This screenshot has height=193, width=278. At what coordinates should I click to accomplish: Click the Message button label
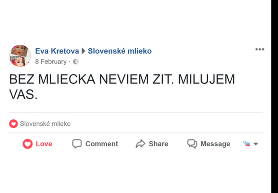tap(215, 144)
